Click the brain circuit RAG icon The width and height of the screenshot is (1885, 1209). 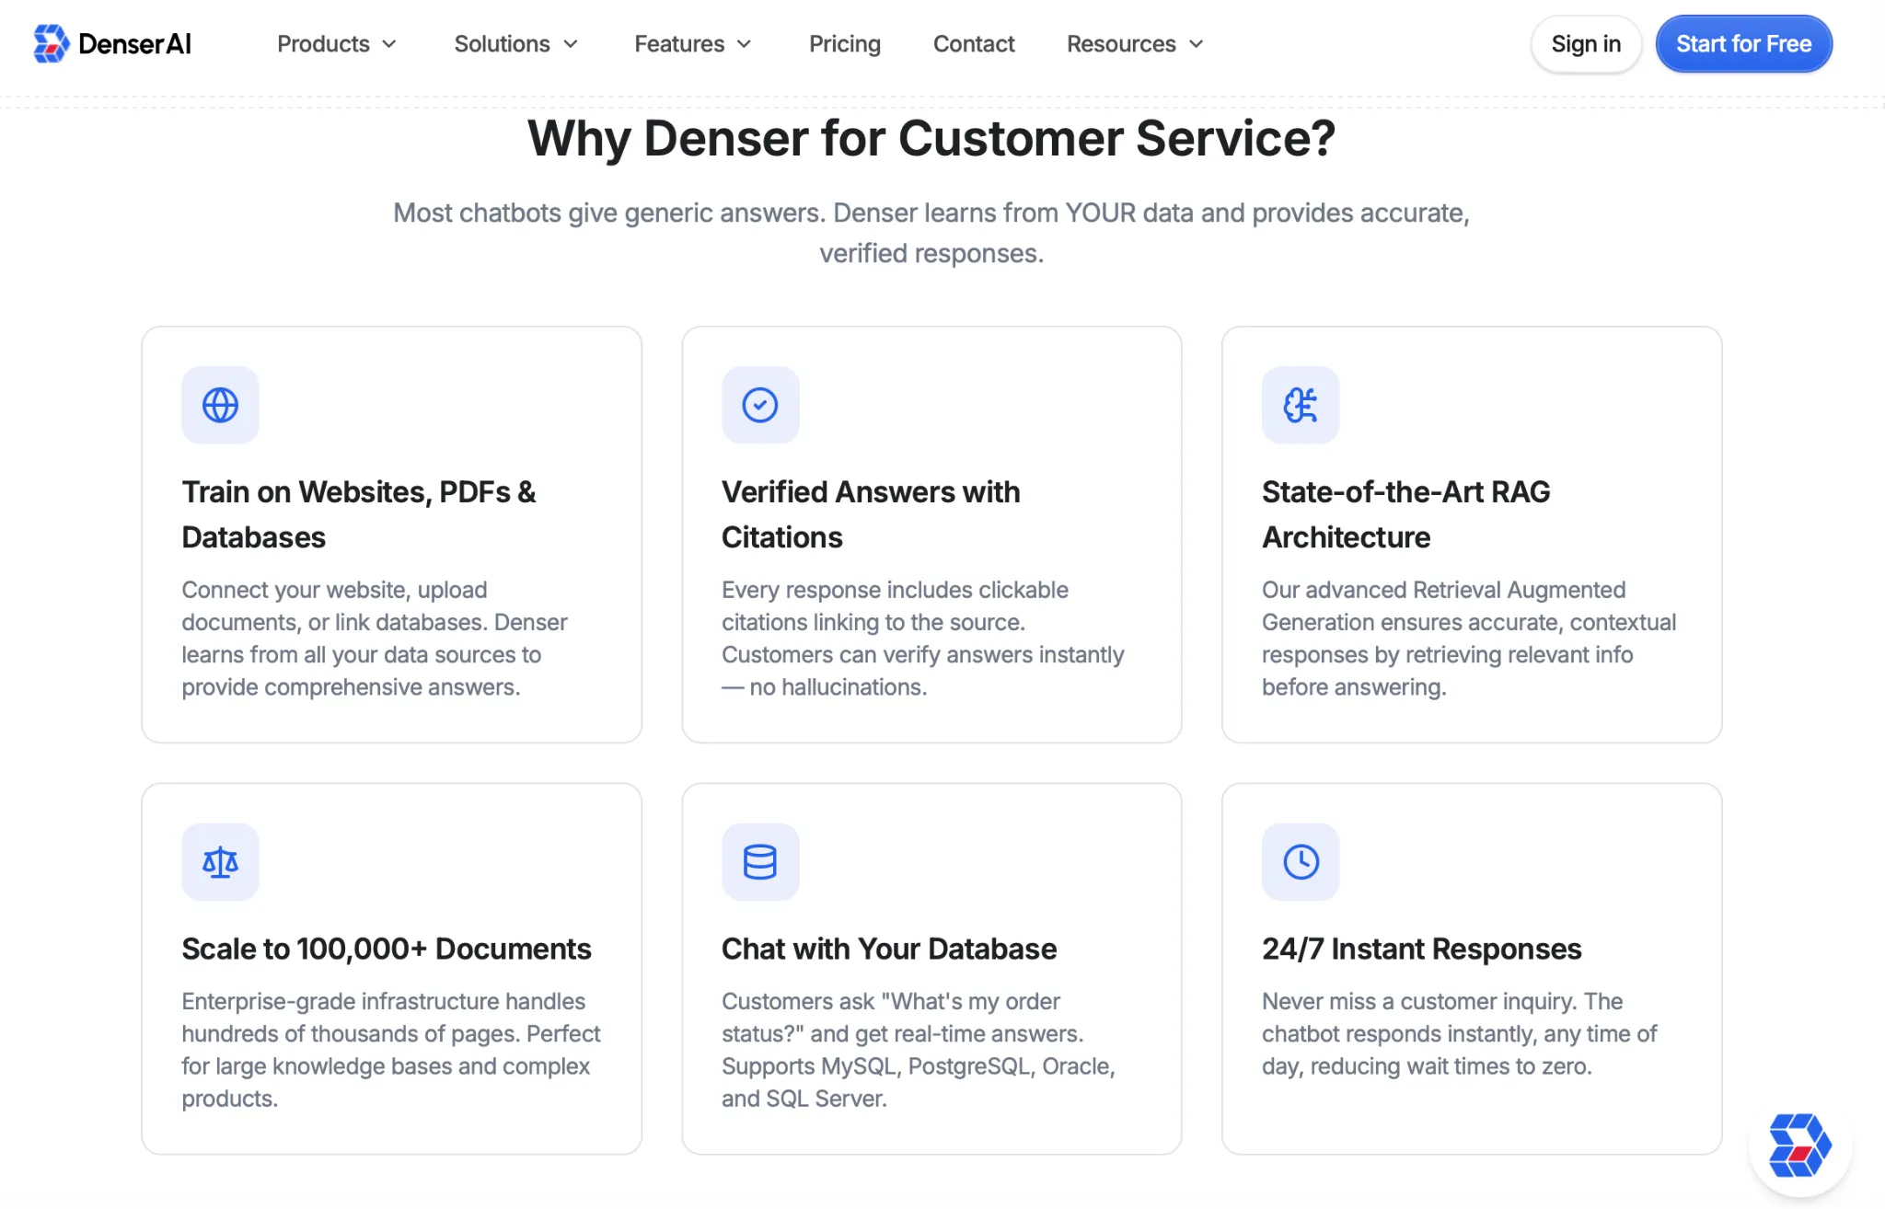pos(1300,405)
